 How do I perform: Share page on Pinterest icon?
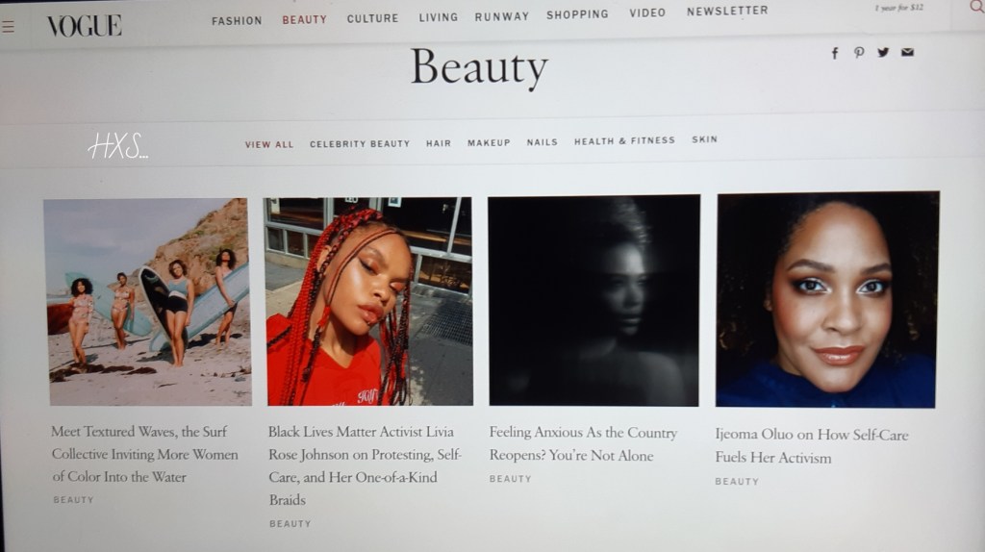[x=859, y=53]
